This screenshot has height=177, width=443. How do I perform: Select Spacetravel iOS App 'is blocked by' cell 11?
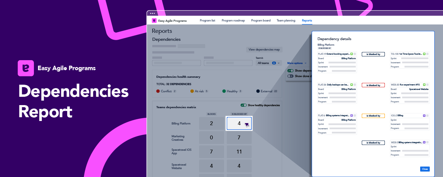239,152
